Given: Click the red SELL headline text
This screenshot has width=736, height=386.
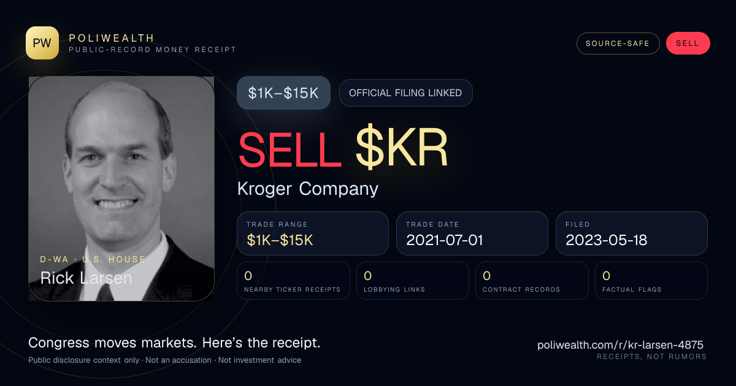Looking at the screenshot, I should 289,149.
